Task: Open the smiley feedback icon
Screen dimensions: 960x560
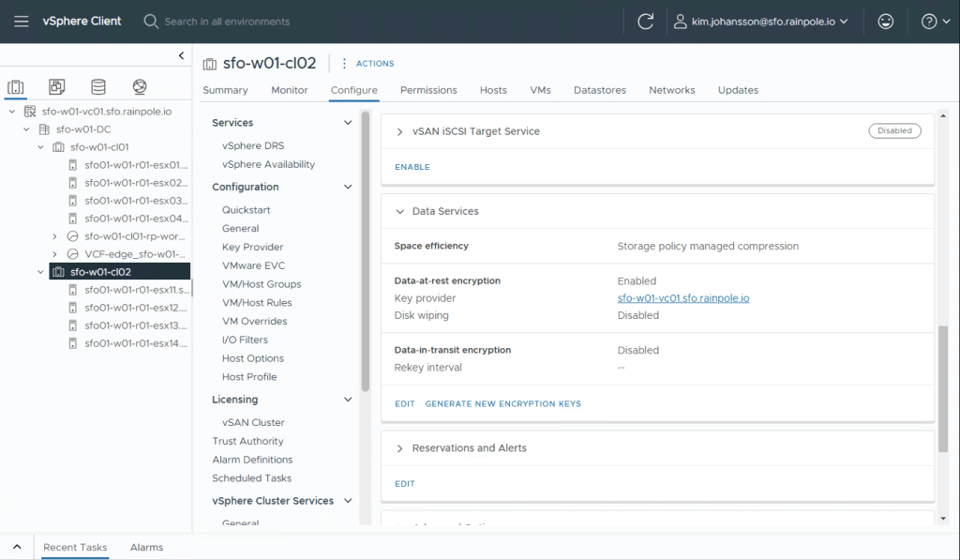Action: pyautogui.click(x=885, y=21)
